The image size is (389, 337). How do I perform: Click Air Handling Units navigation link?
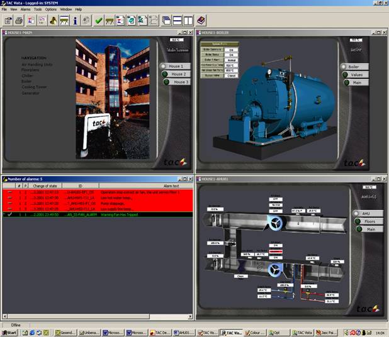pos(37,64)
